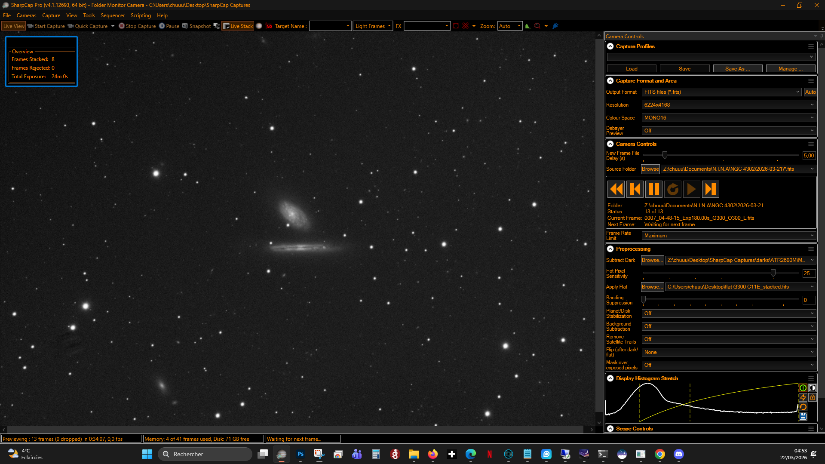The image size is (825, 464).
Task: Open the File menu
Action: [x=7, y=15]
